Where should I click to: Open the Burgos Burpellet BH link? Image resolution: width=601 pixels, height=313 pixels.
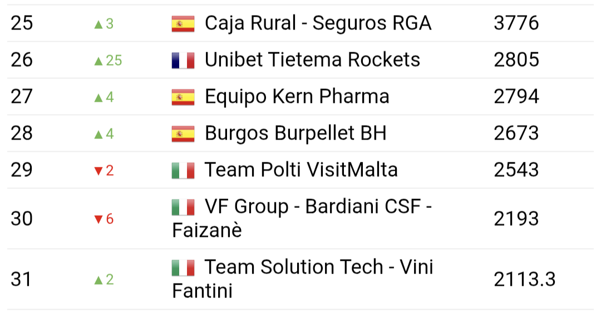pyautogui.click(x=295, y=133)
